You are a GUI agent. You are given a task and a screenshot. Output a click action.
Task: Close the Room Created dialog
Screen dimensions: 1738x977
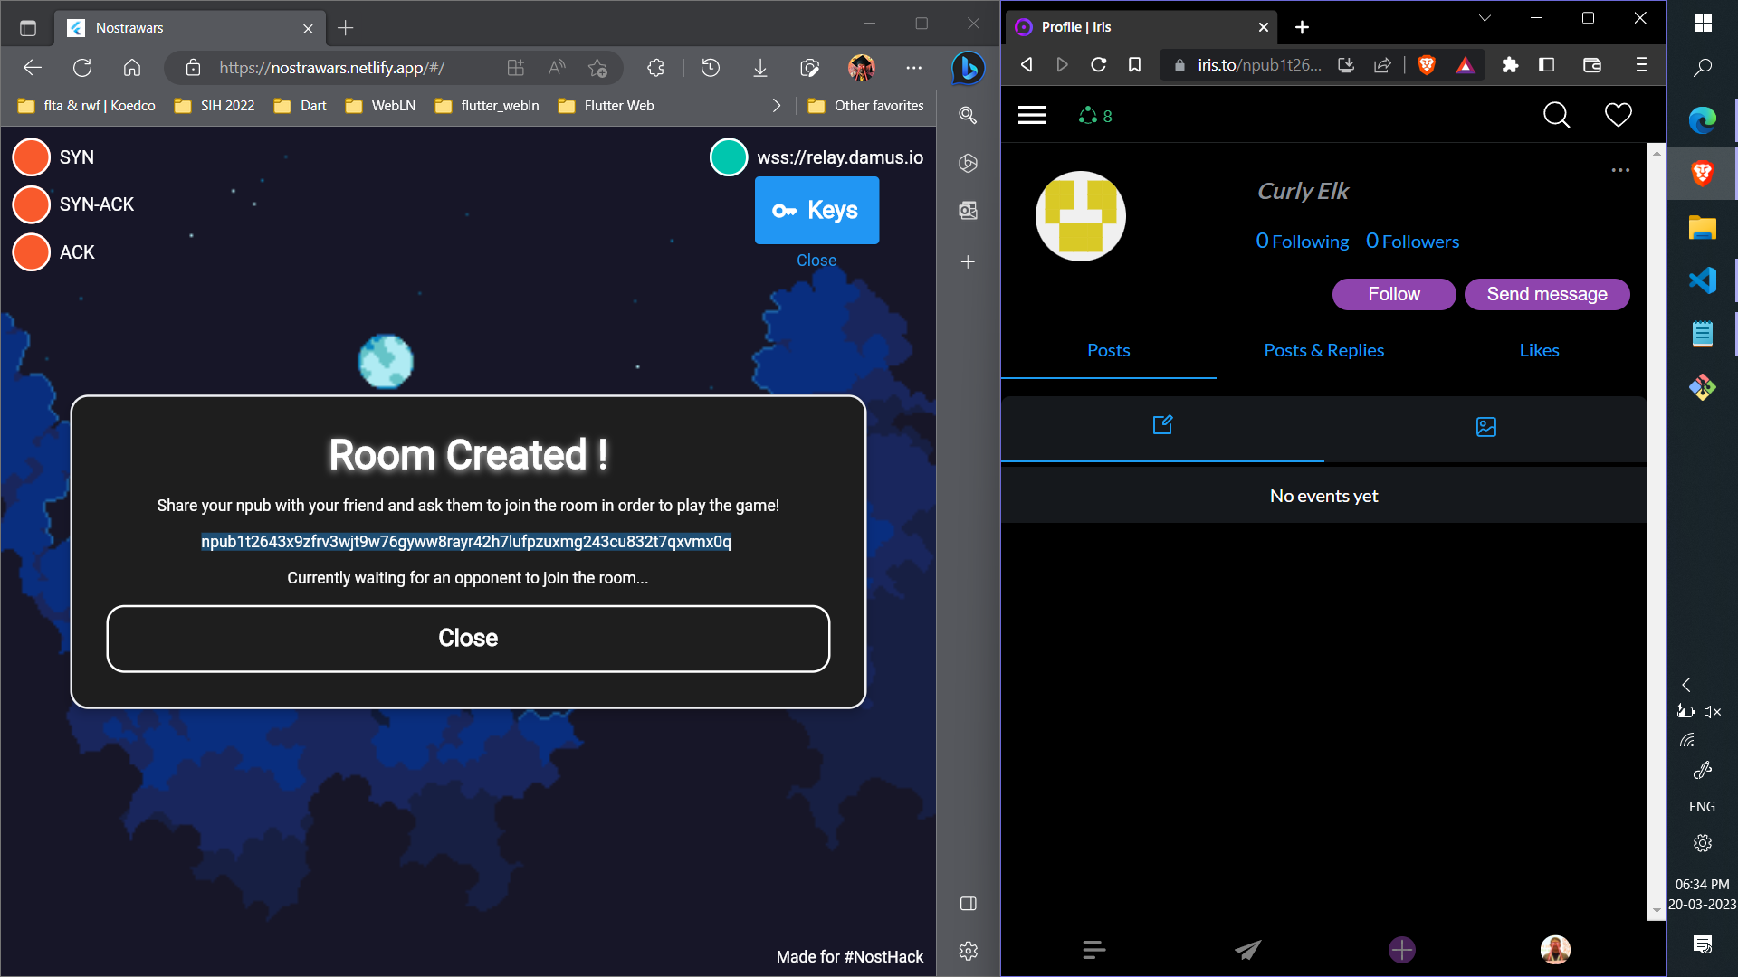point(468,638)
